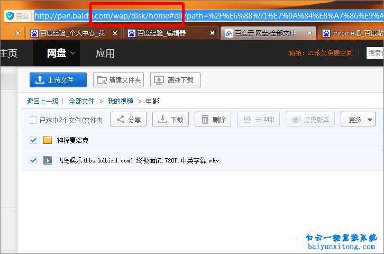This screenshot has height=254, width=384.
Task: Click paw favicon on 百度经验_编辑器 tab
Action: 132,33
